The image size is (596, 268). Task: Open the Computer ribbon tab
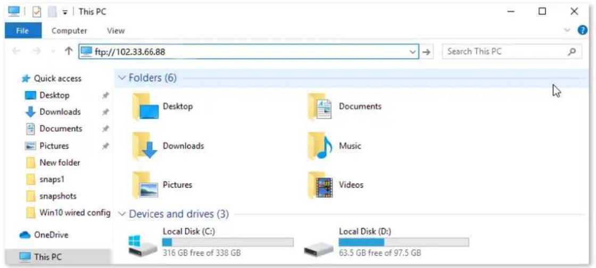pos(69,31)
